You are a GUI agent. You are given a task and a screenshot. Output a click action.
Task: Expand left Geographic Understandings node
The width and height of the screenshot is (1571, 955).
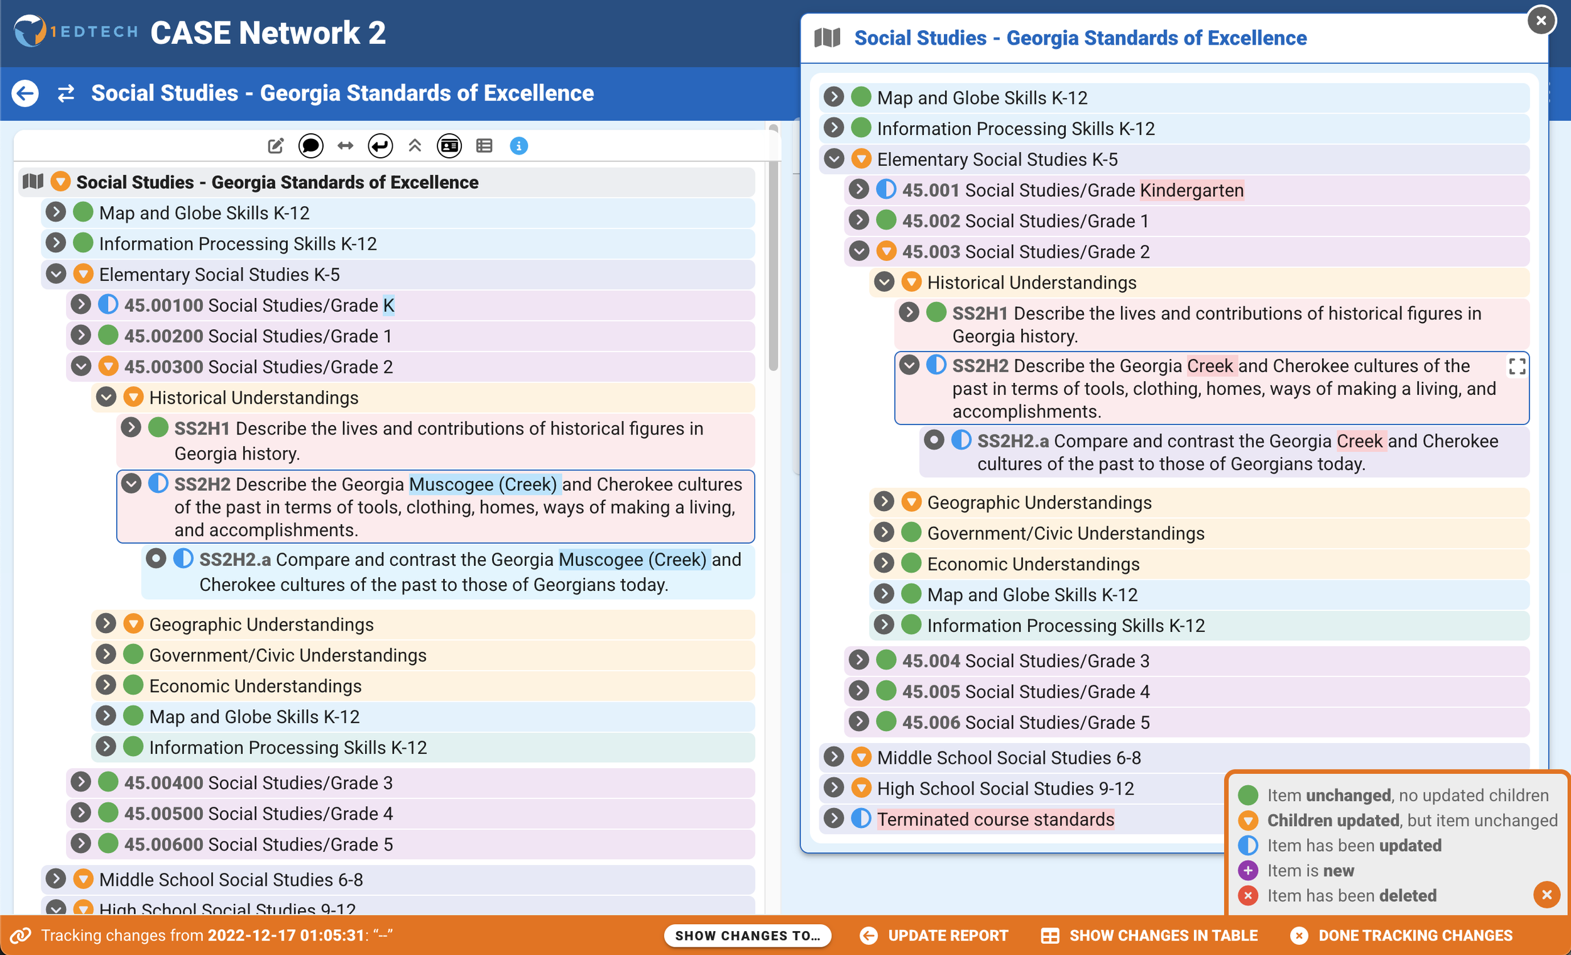106,623
